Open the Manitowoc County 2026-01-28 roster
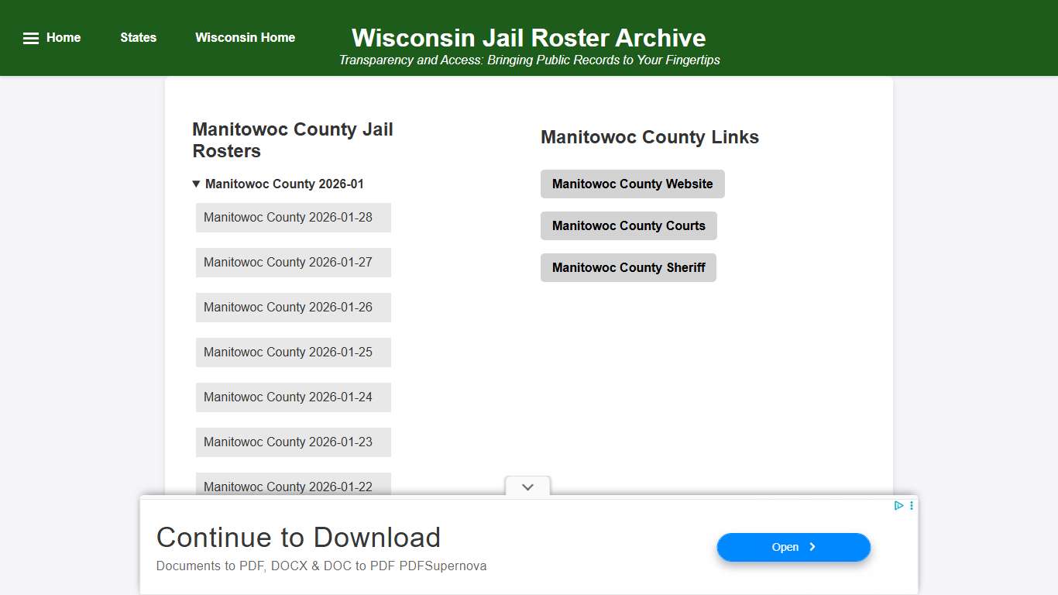1058x595 pixels. pos(293,218)
